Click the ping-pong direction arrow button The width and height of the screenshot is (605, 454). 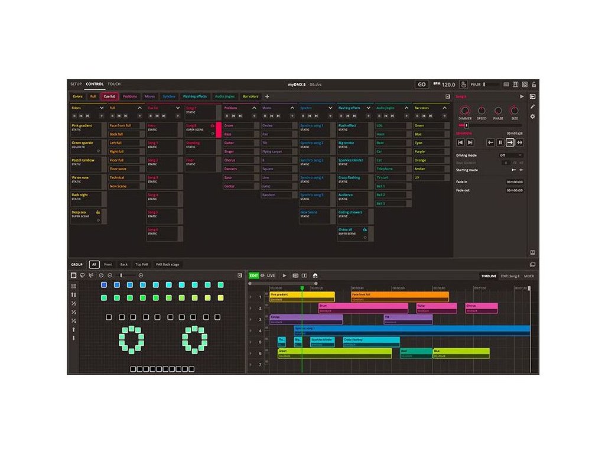click(x=519, y=142)
